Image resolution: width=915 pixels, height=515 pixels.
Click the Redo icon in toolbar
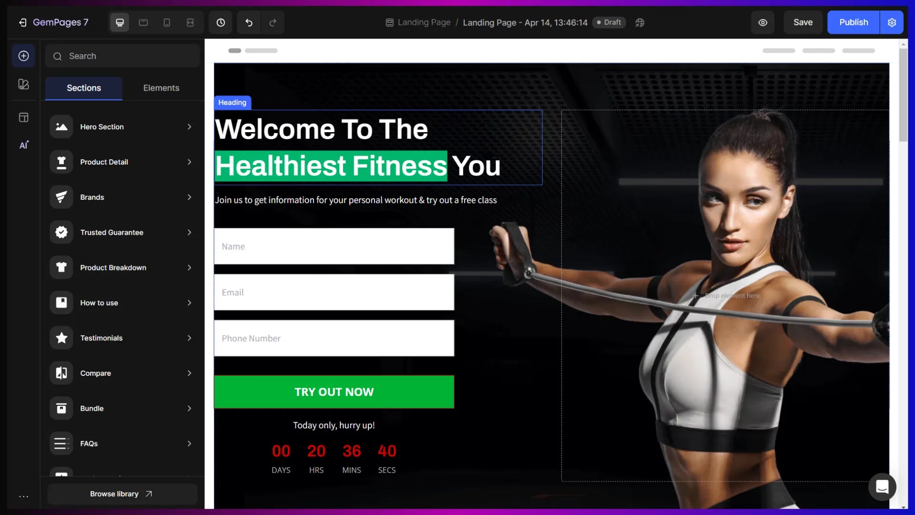(272, 22)
